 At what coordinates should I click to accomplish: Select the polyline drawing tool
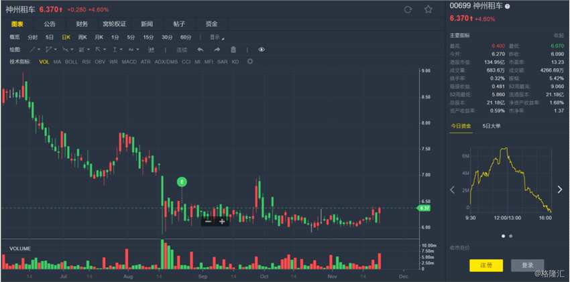(x=66, y=50)
